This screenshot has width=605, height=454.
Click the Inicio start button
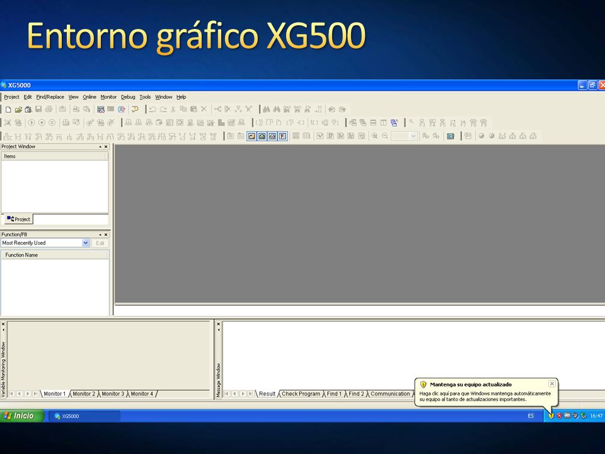coord(22,416)
